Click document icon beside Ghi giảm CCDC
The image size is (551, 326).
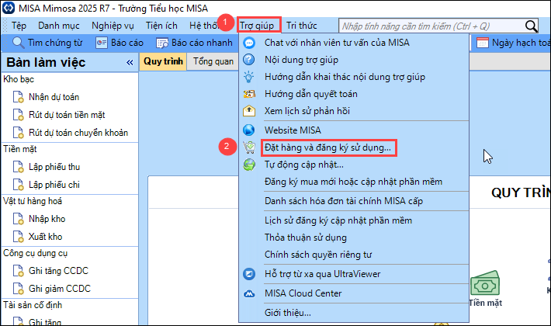tap(19, 289)
